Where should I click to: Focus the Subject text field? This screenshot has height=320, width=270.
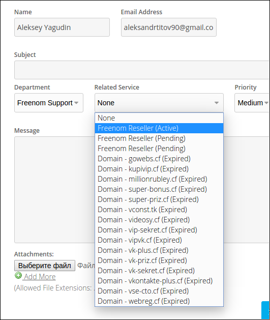tap(142, 70)
